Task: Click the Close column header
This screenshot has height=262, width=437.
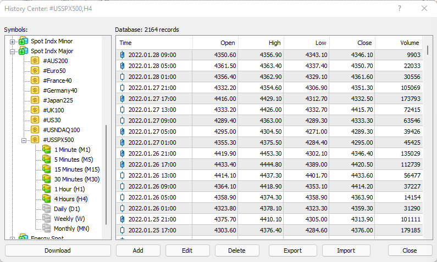Action: [x=352, y=43]
